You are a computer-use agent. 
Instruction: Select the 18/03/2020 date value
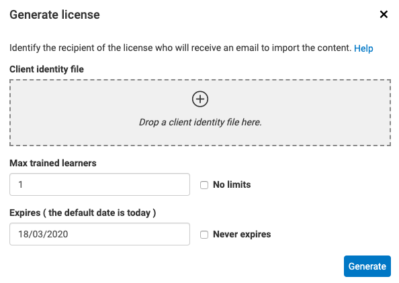click(43, 234)
